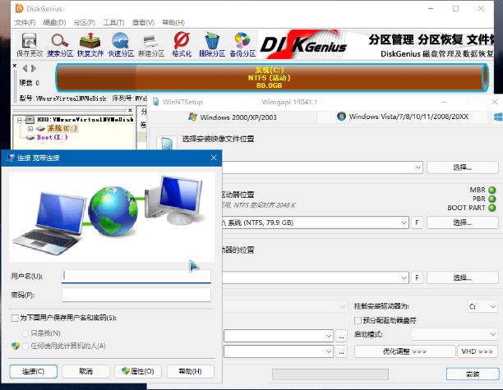Select the 'Me only' radio option
Screen dimensions: 503x390
coord(25,333)
